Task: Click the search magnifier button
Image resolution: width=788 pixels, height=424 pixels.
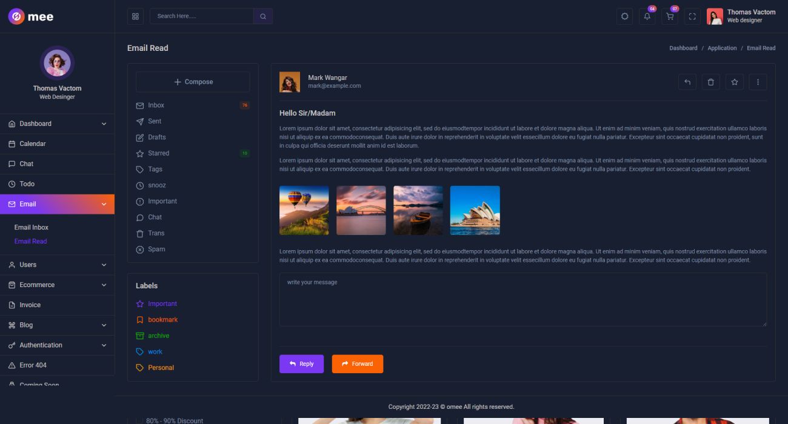Action: point(263,16)
